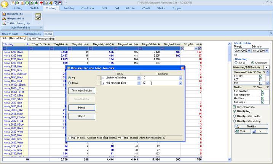273x164 pixels.
Task: Open Hàng mua trả lại from ribbon
Action: tap(13, 18)
